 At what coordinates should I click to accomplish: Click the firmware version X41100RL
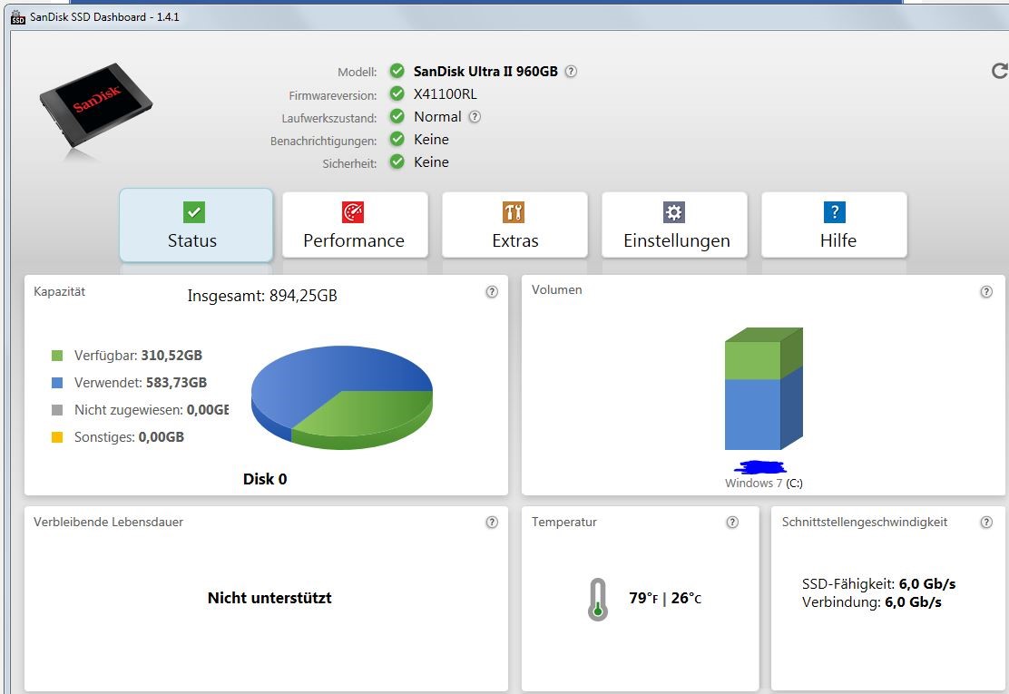(446, 94)
